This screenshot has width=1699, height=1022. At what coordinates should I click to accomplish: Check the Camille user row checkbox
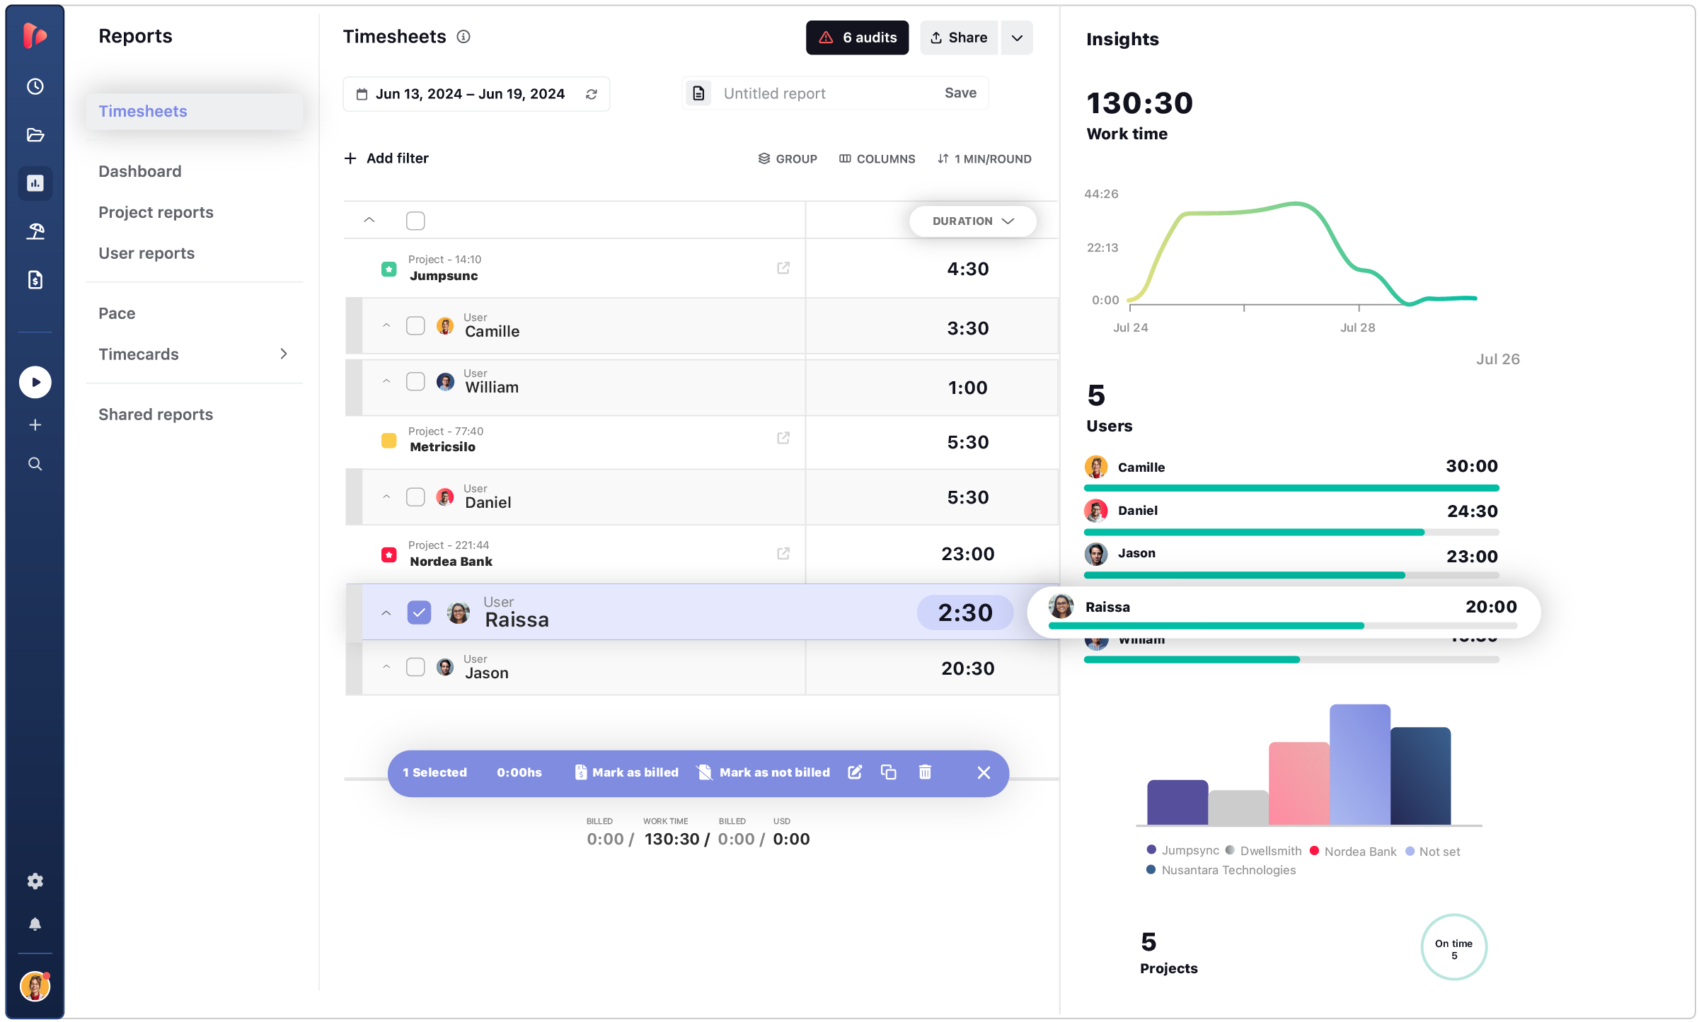415,326
